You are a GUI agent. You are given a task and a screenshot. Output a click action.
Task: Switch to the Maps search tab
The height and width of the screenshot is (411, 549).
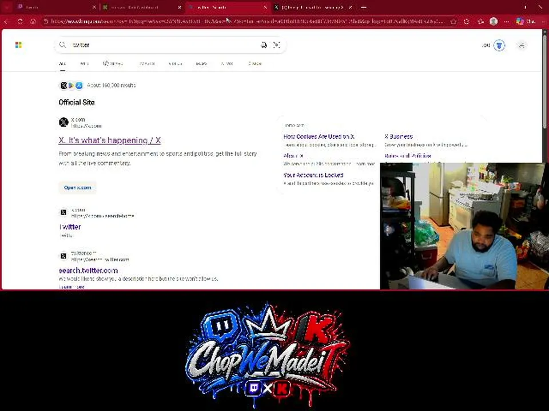tap(201, 63)
